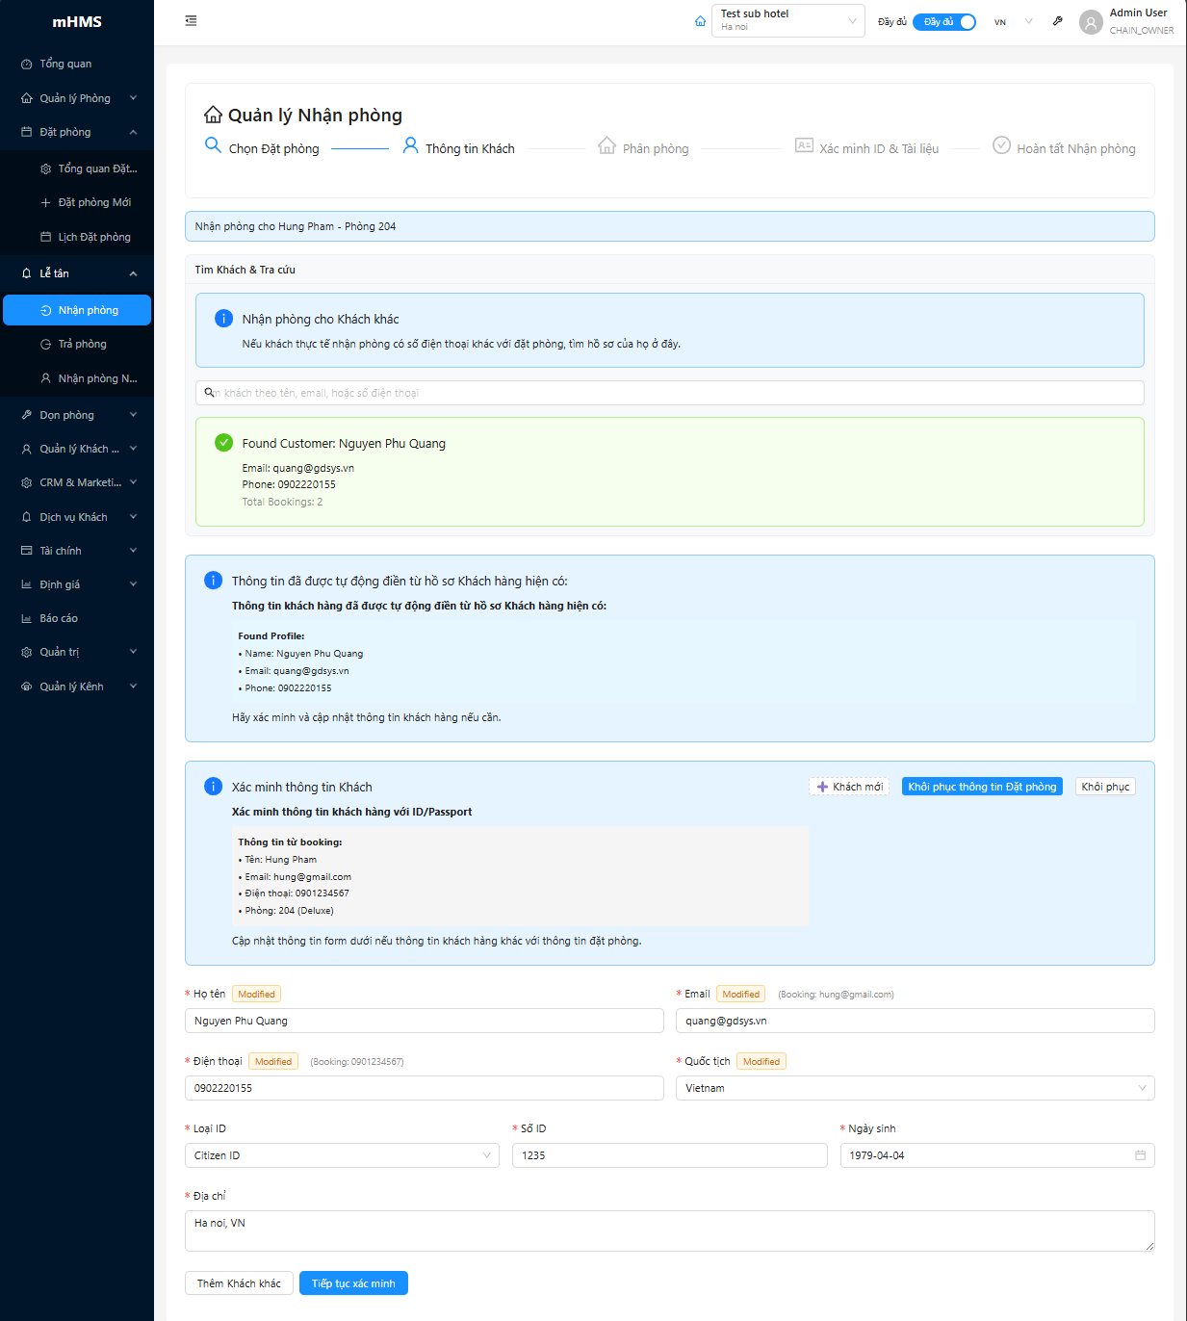Viewport: 1187px width, 1321px height.
Task: Collapse the sidebar with the hamburger icon
Action: 191,21
